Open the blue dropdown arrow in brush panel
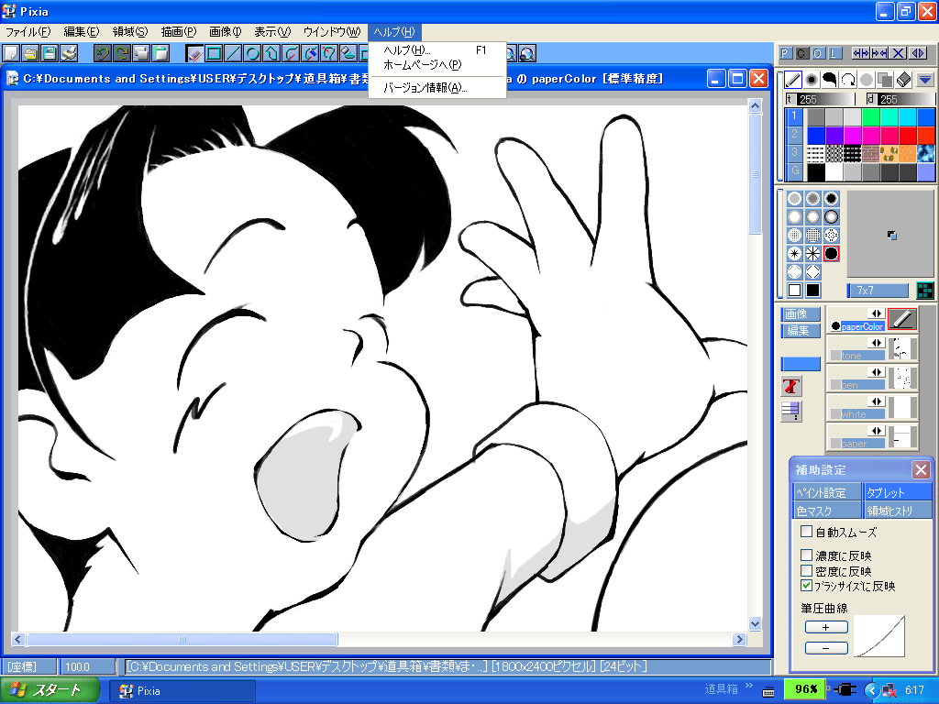Image resolution: width=939 pixels, height=704 pixels. pyautogui.click(x=924, y=79)
